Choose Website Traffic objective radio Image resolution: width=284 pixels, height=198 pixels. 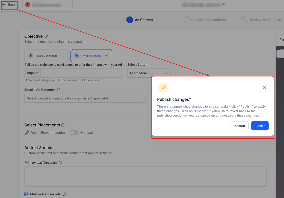(x=107, y=56)
